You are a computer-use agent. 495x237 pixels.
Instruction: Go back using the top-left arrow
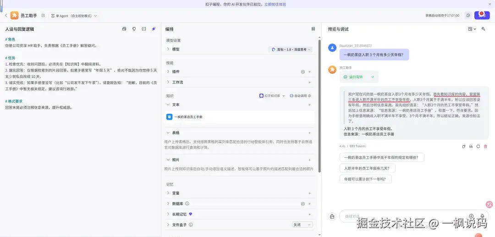click(6, 16)
